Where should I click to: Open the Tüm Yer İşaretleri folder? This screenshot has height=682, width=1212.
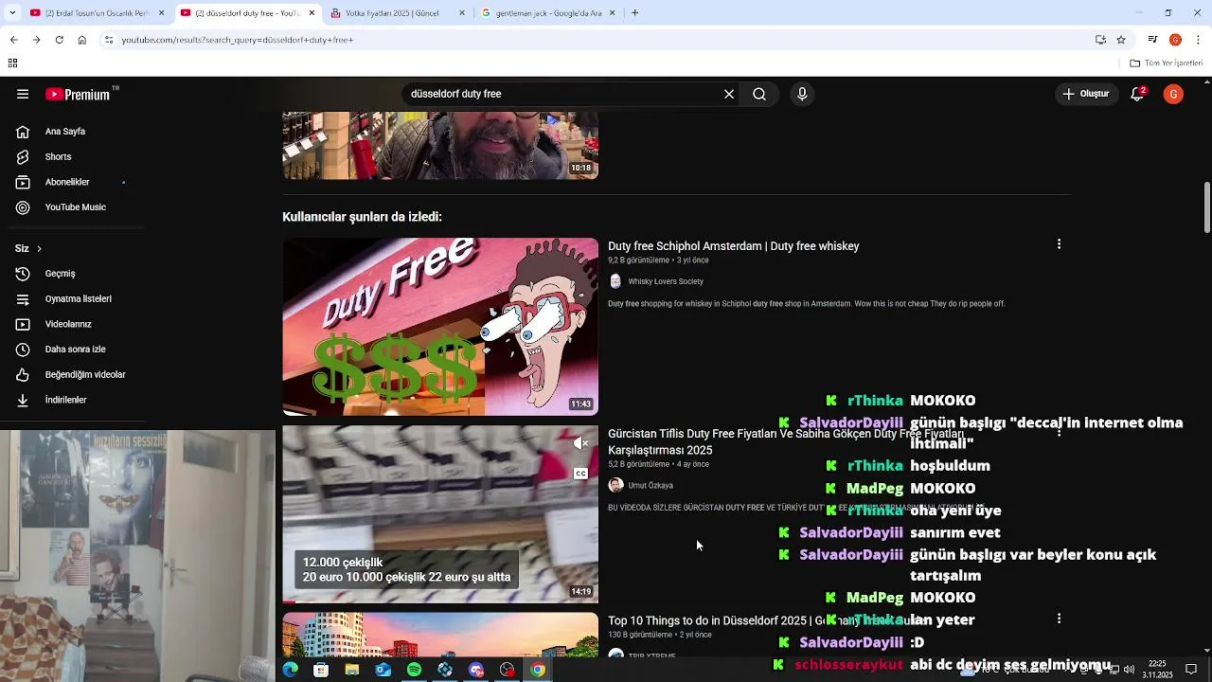(1167, 63)
